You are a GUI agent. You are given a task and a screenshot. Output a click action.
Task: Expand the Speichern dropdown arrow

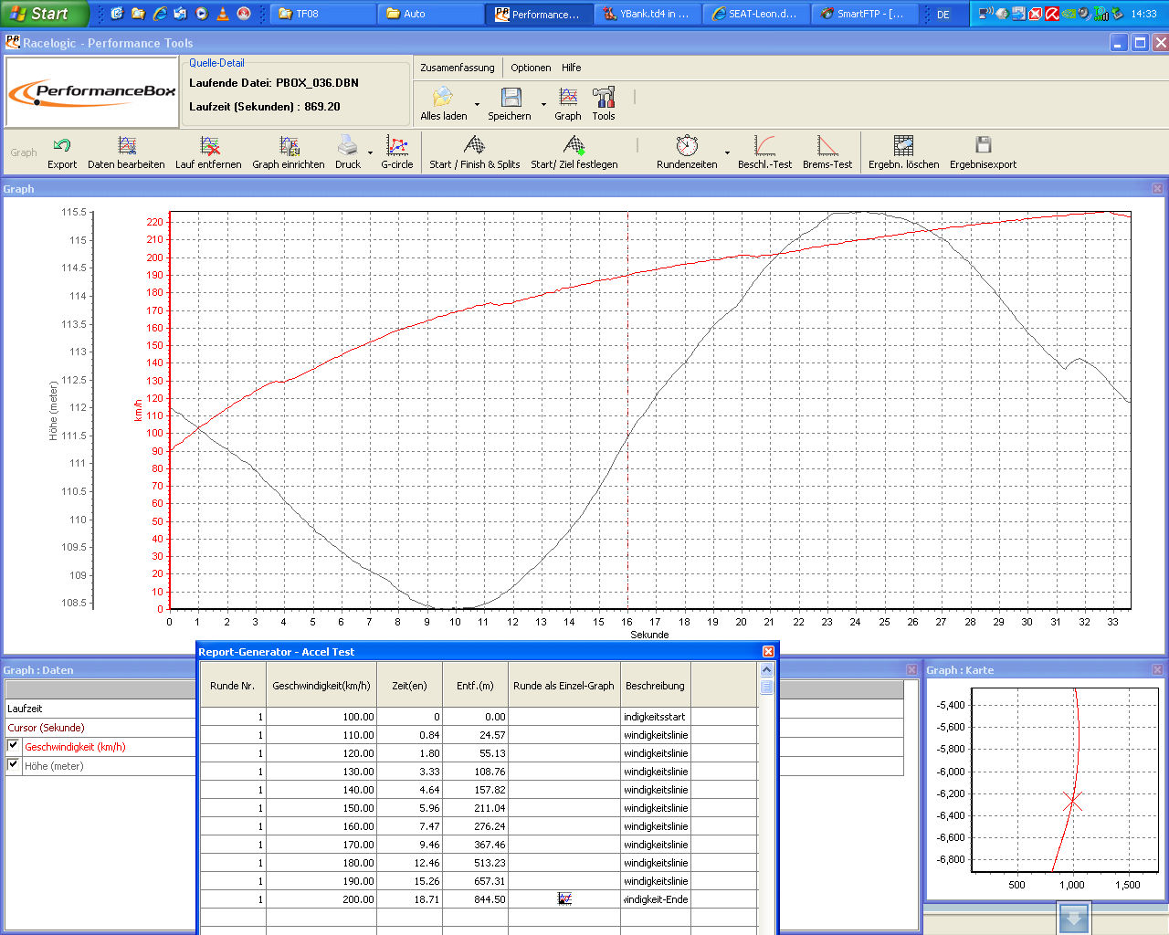tap(543, 104)
